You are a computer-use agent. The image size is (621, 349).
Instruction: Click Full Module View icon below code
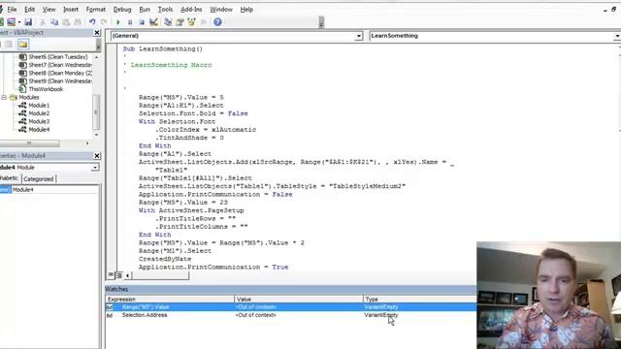point(118,275)
